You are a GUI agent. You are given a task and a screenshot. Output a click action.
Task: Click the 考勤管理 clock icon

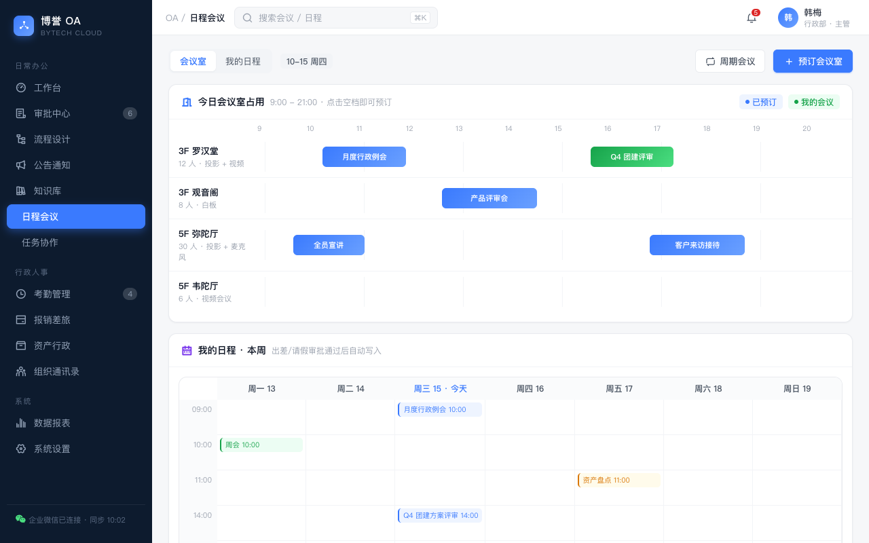[x=21, y=294]
